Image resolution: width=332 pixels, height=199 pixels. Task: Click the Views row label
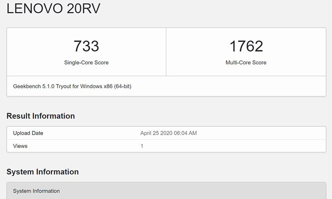20,146
